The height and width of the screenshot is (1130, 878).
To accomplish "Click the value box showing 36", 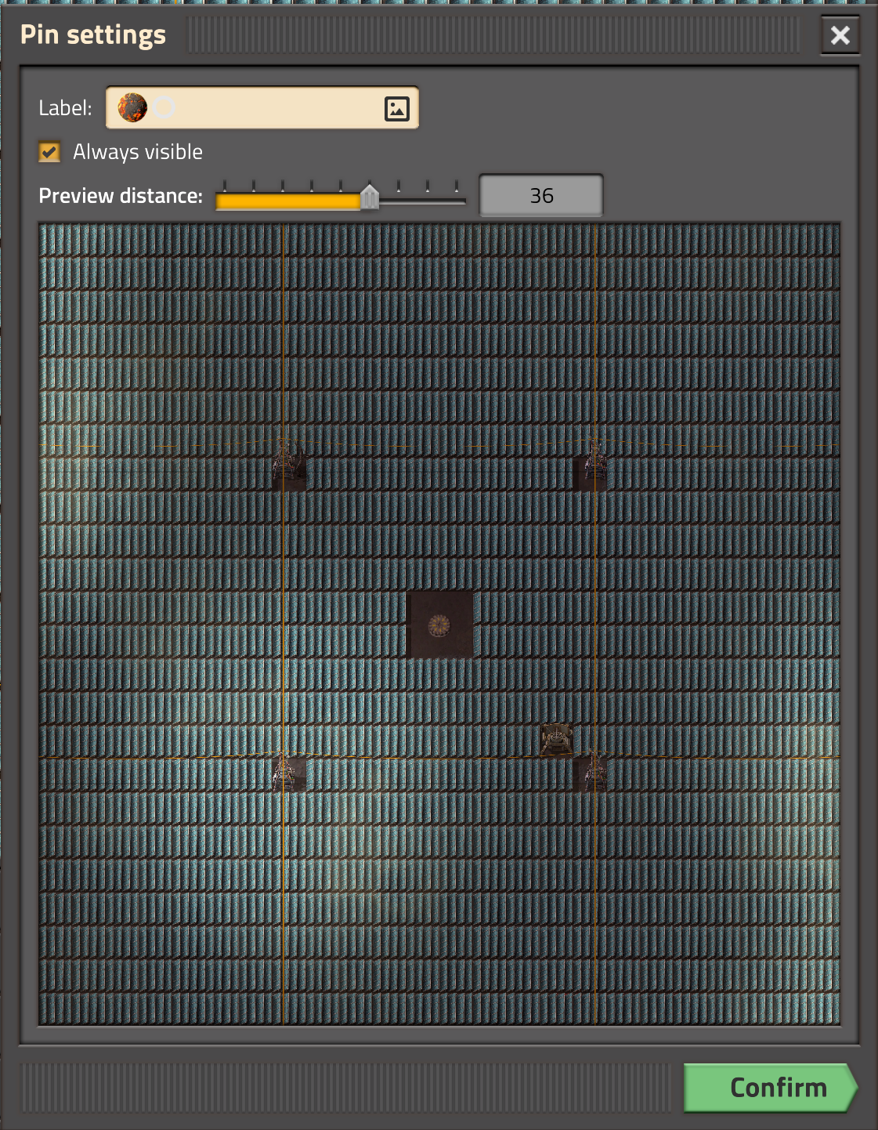I will pos(540,195).
